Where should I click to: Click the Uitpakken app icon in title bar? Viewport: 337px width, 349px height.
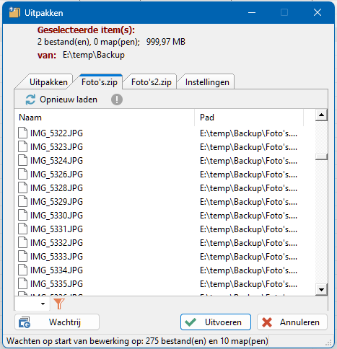[x=14, y=12]
